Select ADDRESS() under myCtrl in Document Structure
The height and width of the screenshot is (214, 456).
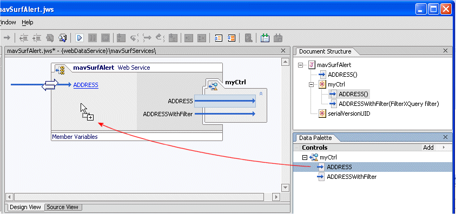click(354, 94)
